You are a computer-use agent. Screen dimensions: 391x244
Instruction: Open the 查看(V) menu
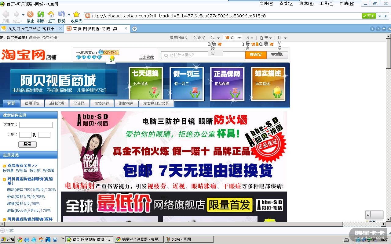click(x=286, y=4)
